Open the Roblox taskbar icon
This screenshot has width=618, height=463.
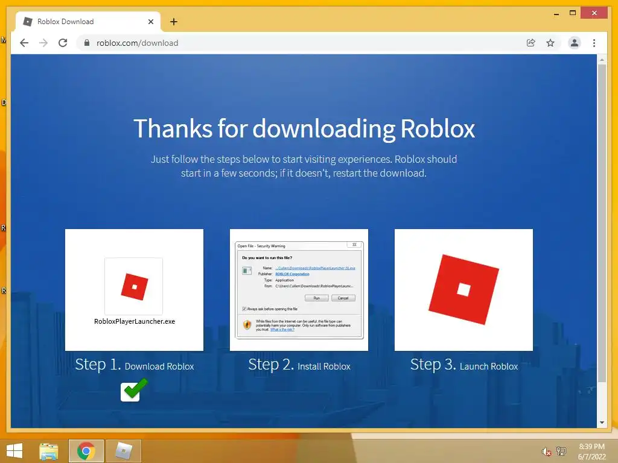tap(123, 451)
